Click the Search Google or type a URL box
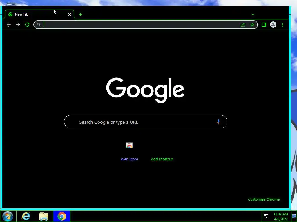 pyautogui.click(x=146, y=122)
